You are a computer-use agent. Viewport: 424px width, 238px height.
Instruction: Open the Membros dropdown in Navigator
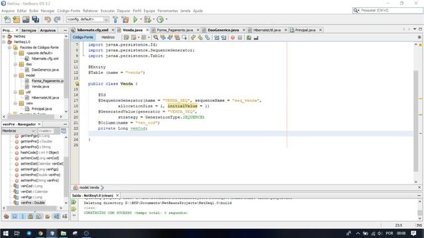click(19, 131)
